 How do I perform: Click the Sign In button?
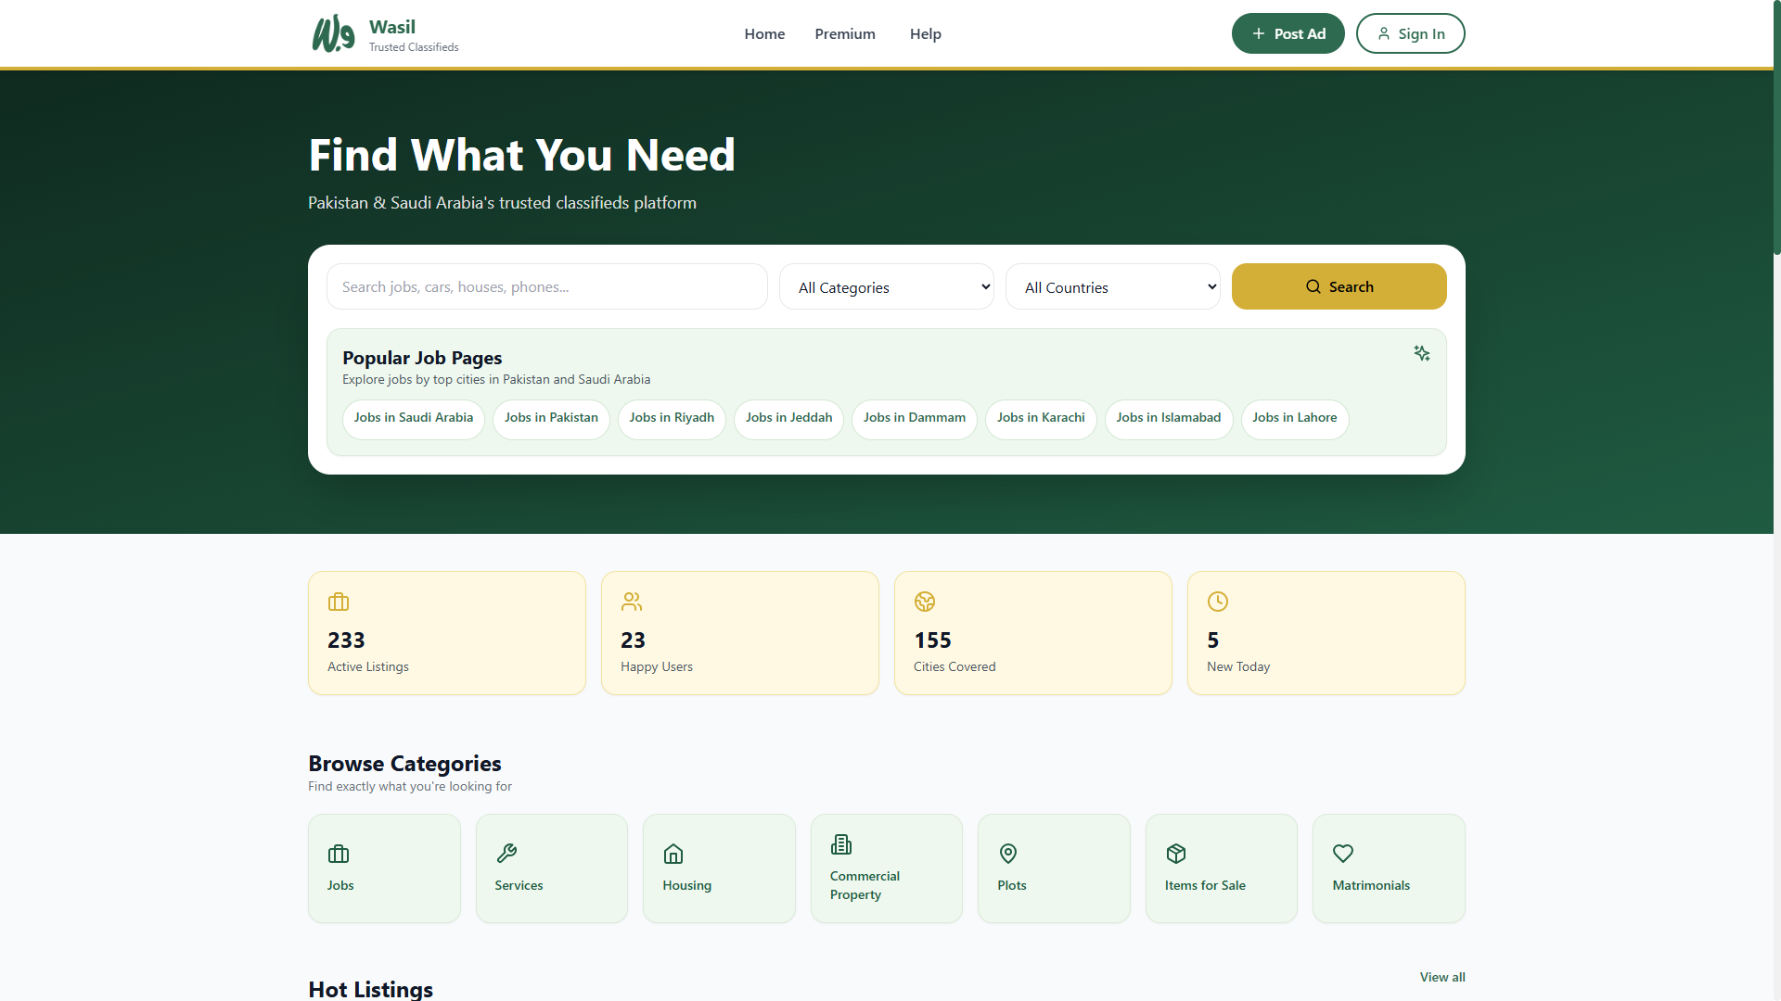coord(1411,33)
